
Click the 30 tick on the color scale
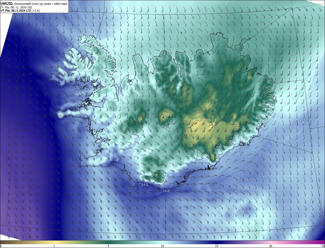pos(271,246)
